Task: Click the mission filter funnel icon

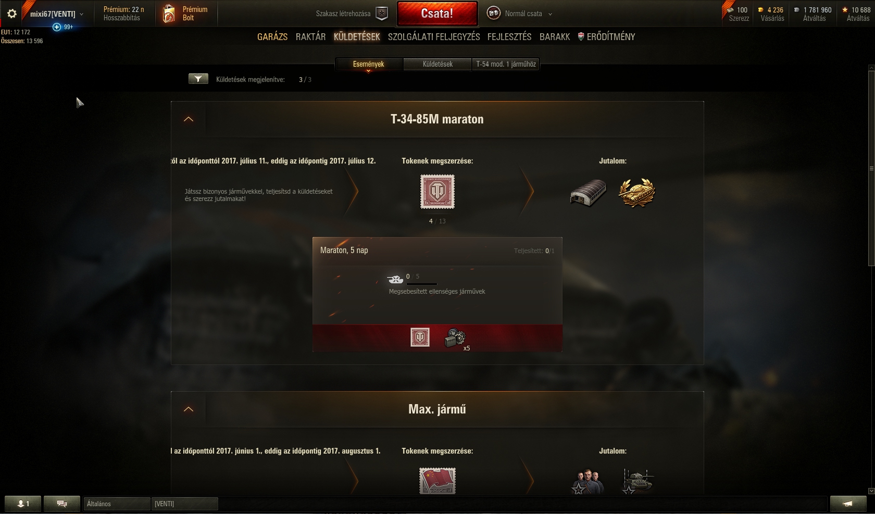Action: 198,79
